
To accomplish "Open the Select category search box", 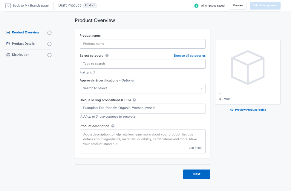I will (143, 64).
